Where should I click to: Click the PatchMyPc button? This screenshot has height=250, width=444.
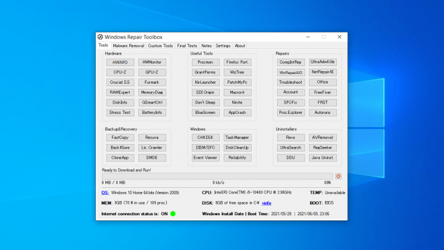pyautogui.click(x=237, y=83)
